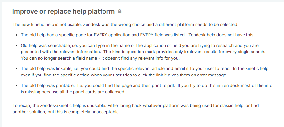Click the bullet dot before "The old help was printable"
The image size is (284, 127).
[x=17, y=86]
